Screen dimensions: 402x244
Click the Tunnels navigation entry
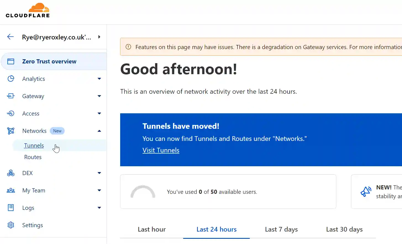34,146
